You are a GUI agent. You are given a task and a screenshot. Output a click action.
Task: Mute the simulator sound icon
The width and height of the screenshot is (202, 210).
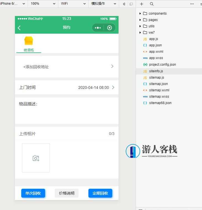(124, 4)
